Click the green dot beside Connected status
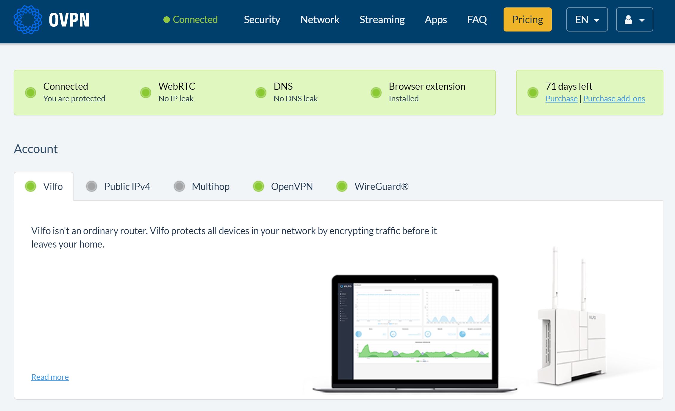The height and width of the screenshot is (411, 675). 30,92
